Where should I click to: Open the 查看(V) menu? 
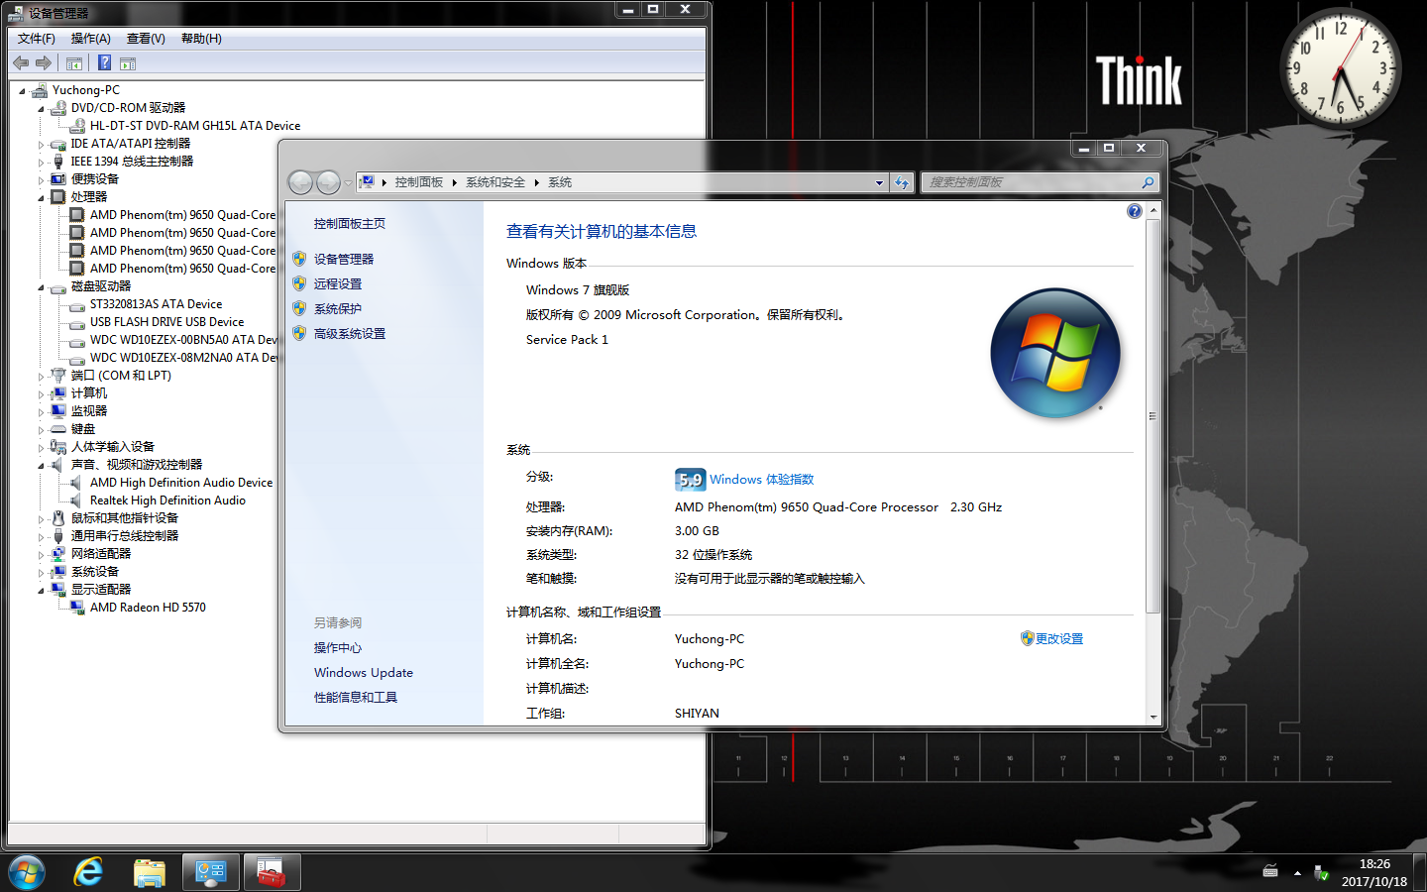[x=146, y=39]
